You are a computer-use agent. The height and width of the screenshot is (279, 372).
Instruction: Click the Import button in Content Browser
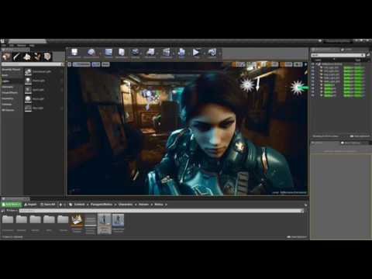coord(30,205)
